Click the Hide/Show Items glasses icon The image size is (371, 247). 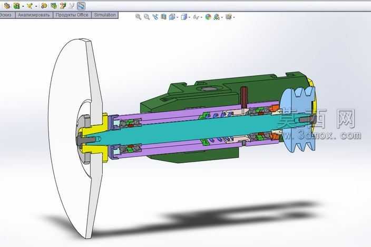coord(196,17)
